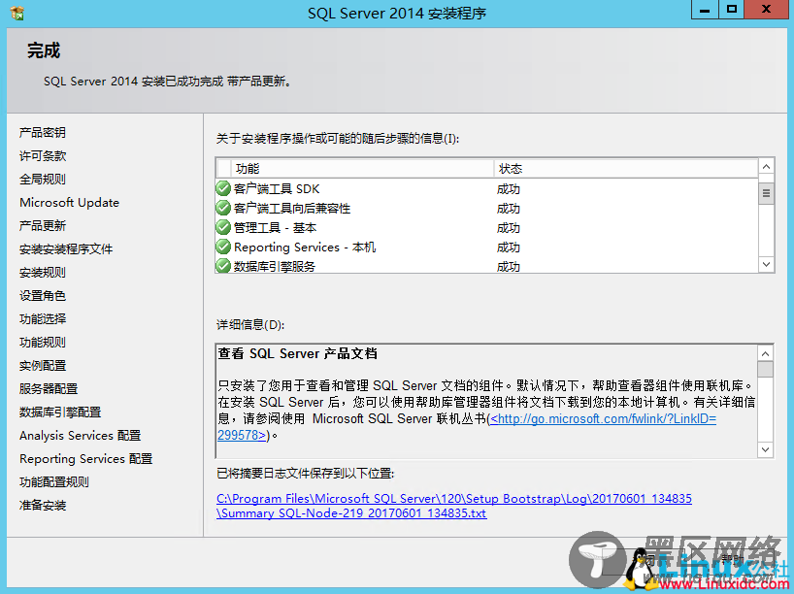Click 成功 status of 客户端工具 SDK row
The height and width of the screenshot is (594, 794).
click(x=509, y=189)
